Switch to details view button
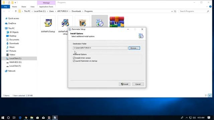214x120 pixels. tap(206, 96)
